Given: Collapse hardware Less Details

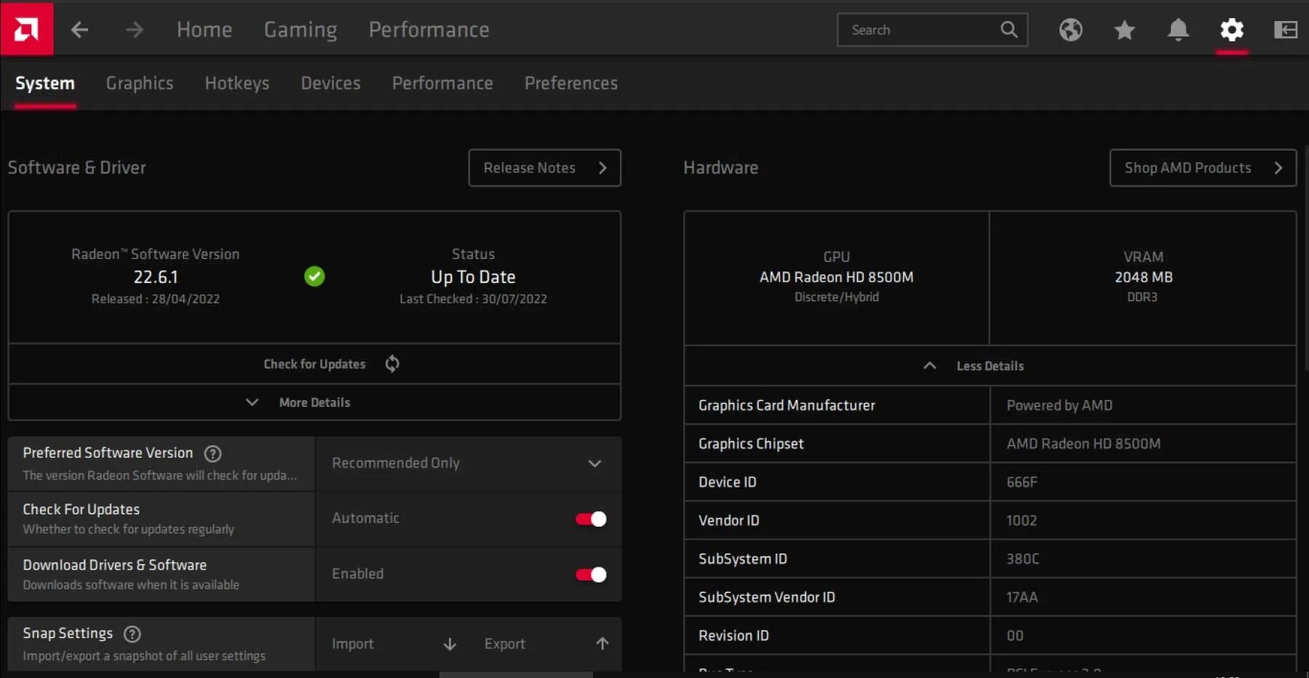Looking at the screenshot, I should pyautogui.click(x=990, y=366).
